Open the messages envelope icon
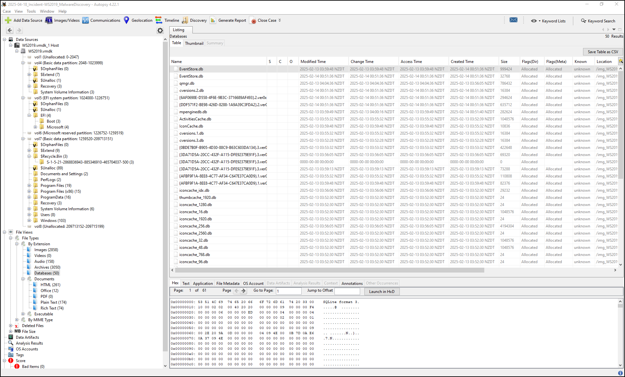Image resolution: width=625 pixels, height=377 pixels. tap(514, 20)
